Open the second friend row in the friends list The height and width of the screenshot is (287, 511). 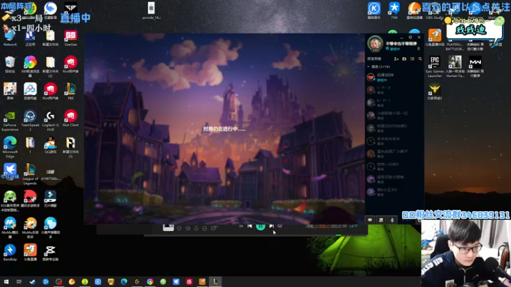coord(394,90)
